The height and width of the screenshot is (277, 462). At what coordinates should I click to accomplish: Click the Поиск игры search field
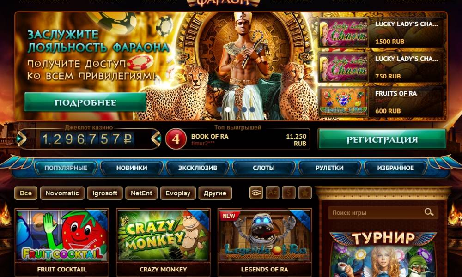[x=383, y=212]
